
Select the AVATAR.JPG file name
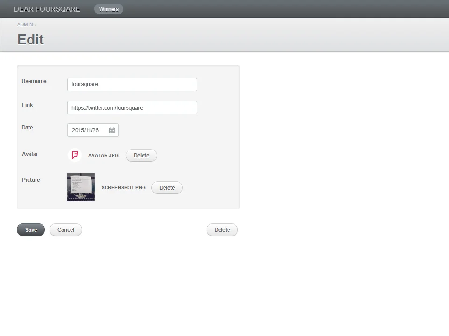pos(103,156)
